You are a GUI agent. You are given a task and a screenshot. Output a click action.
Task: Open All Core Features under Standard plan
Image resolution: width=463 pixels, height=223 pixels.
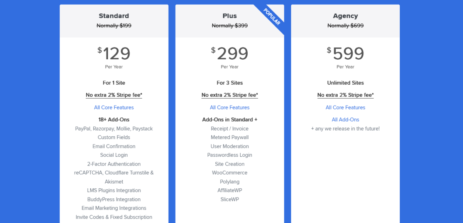click(114, 107)
